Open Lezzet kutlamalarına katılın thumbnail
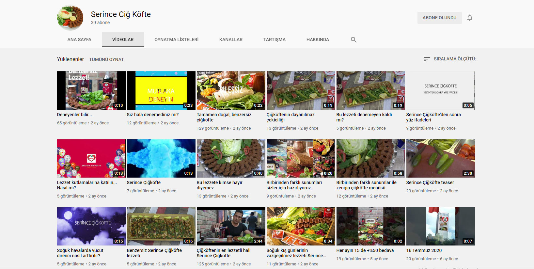 (91, 158)
